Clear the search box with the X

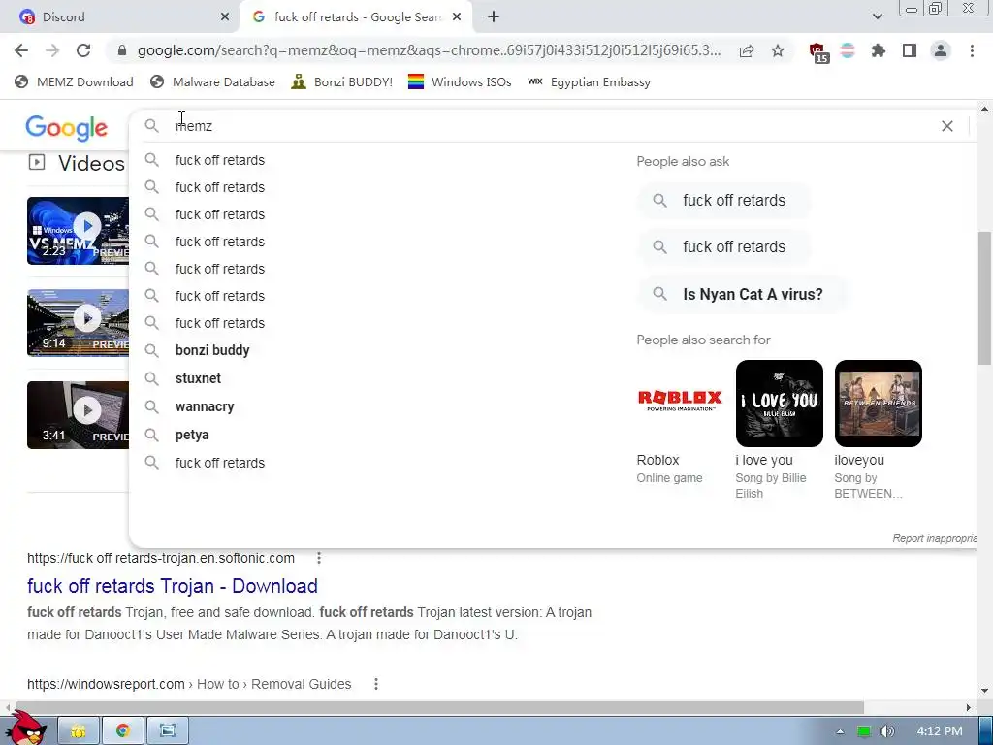[947, 126]
